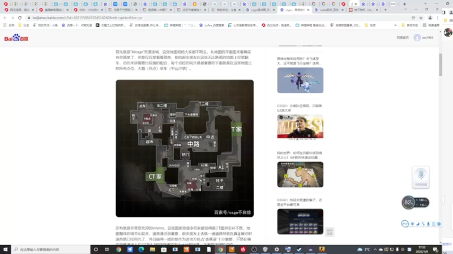
Task: Open the 我的世界 sidebar article link
Action: point(300,155)
